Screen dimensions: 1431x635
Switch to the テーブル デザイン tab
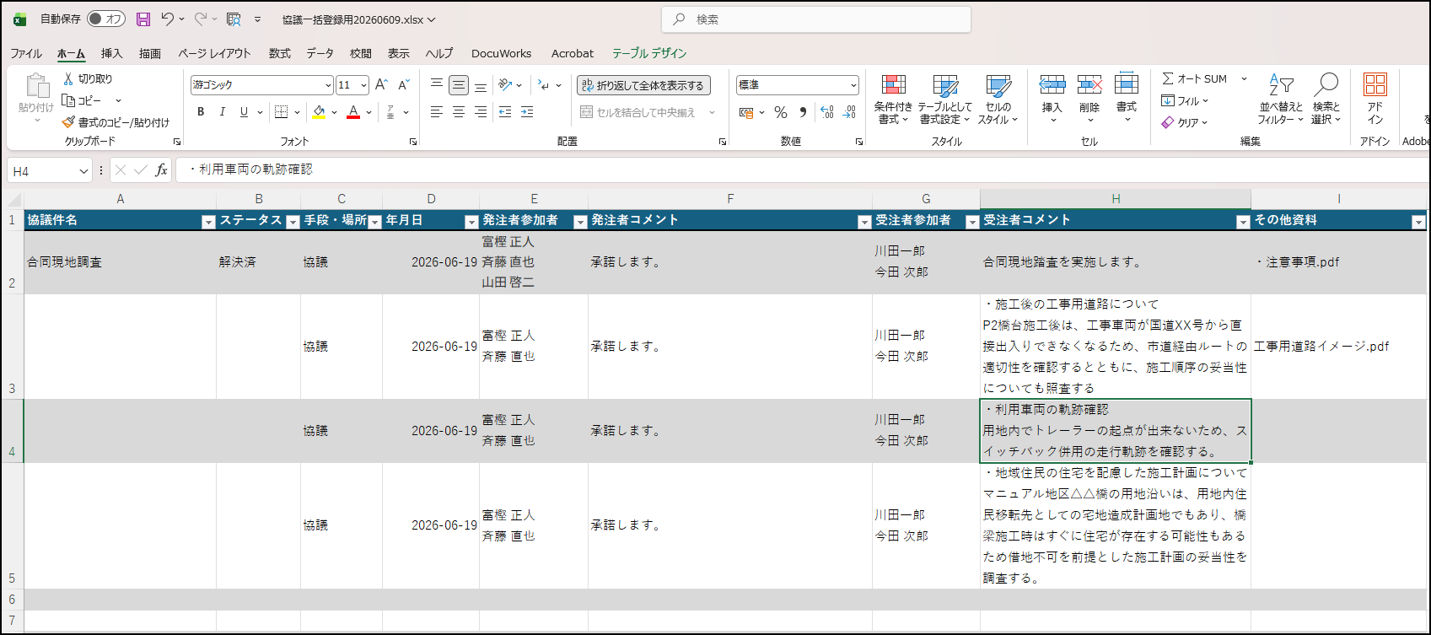pyautogui.click(x=649, y=53)
